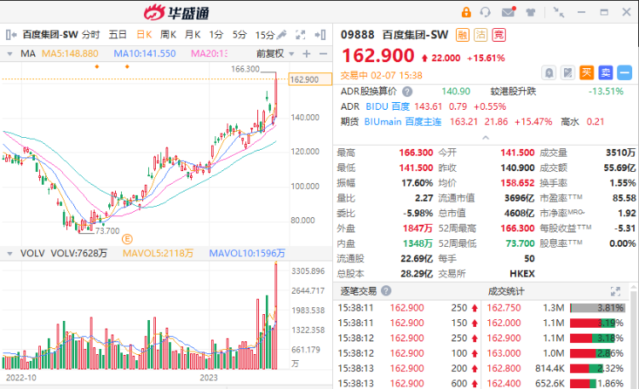
Task: Click the 52周最低 value 73.700
Action: coord(520,243)
